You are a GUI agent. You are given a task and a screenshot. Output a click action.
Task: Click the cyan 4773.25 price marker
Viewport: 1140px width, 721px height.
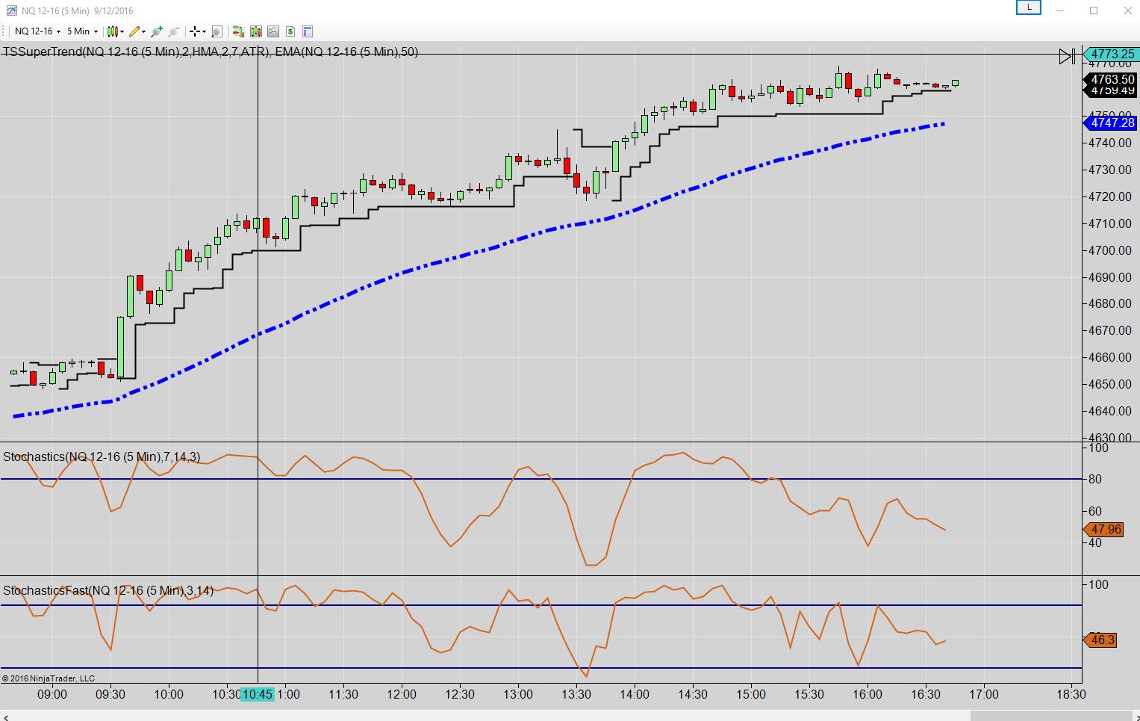coord(1110,54)
